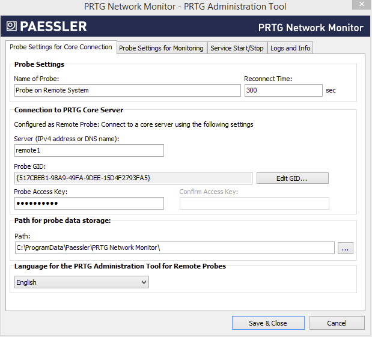Image resolution: width=372 pixels, height=337 pixels.
Task: Click the Server address field containing remote1
Action: pos(89,150)
